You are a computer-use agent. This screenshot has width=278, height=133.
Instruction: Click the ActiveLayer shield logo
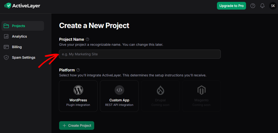pos(8,6)
